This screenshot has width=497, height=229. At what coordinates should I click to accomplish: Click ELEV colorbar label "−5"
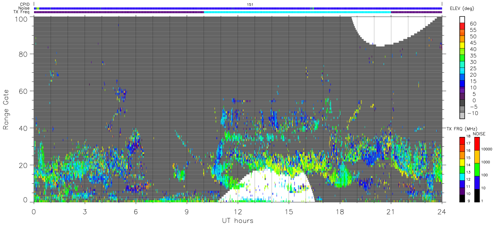pos(473,107)
